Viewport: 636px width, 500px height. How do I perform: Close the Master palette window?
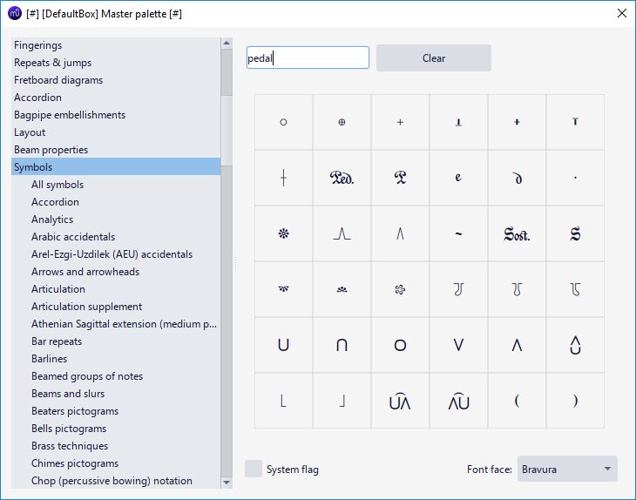(x=621, y=14)
